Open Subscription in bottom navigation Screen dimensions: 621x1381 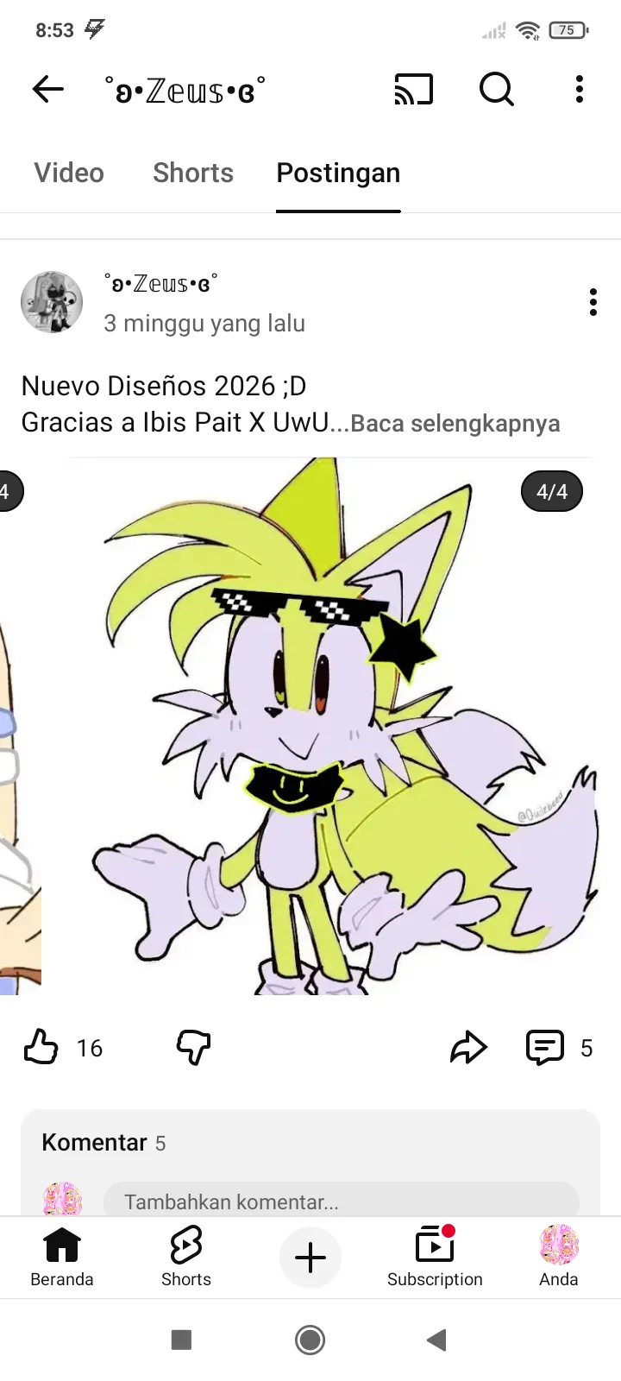tap(435, 1257)
